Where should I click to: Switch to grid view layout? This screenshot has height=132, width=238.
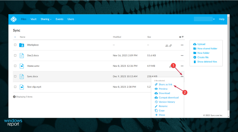pos(180,37)
